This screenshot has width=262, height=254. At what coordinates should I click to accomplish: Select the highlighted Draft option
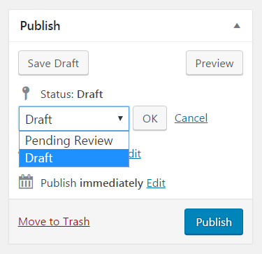pyautogui.click(x=74, y=158)
